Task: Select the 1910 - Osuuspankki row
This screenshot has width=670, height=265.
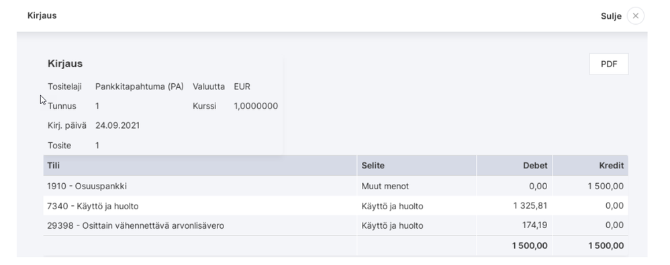Action: coord(336,186)
